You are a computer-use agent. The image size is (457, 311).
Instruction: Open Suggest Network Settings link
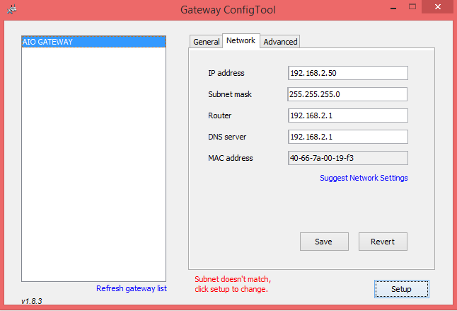point(364,179)
